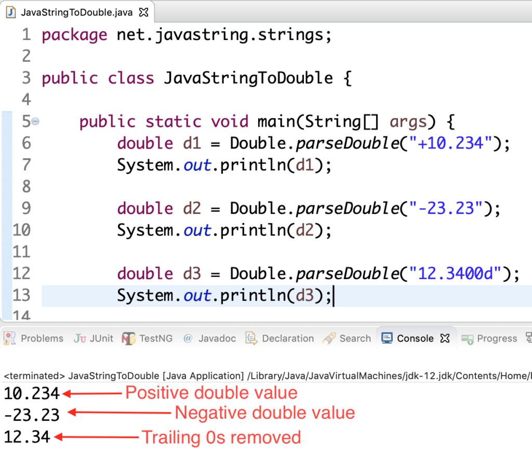Click the Java file icon on the editor tab
The height and width of the screenshot is (453, 532).
[x=9, y=11]
